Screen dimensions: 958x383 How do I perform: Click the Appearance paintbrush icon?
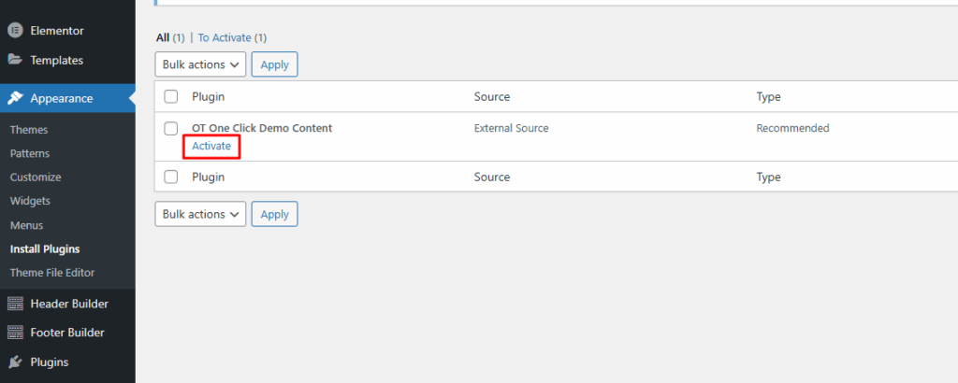[15, 98]
